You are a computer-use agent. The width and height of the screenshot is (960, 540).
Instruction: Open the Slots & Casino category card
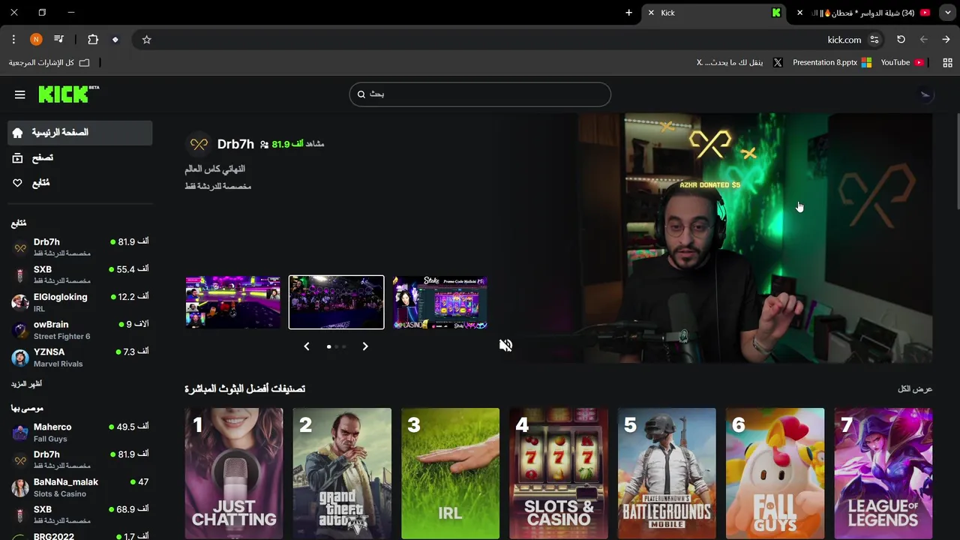click(559, 473)
